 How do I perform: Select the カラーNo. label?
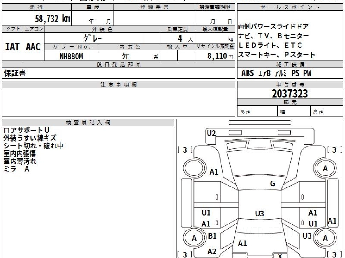[72, 47]
